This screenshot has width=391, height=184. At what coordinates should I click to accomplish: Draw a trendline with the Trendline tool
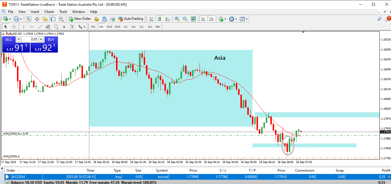tap(40, 27)
